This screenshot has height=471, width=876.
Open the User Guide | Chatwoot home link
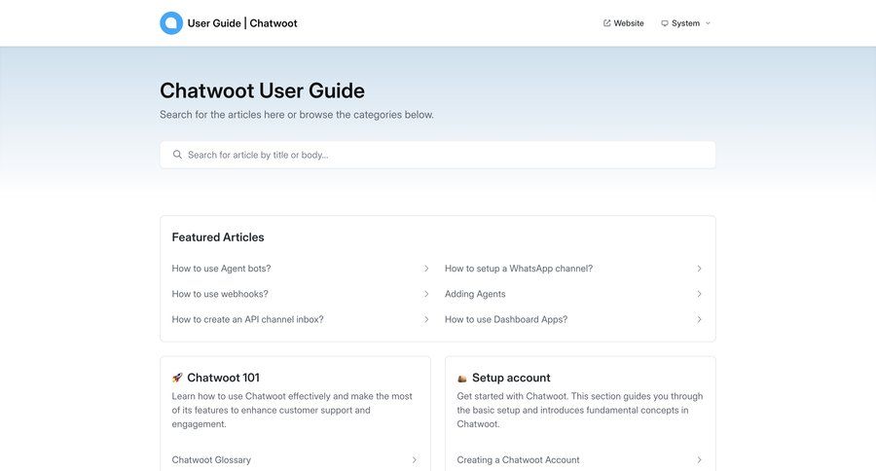[229, 23]
